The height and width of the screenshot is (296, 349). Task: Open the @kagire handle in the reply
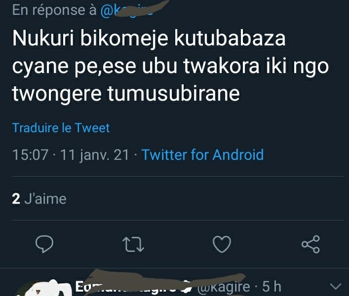pos(223,287)
